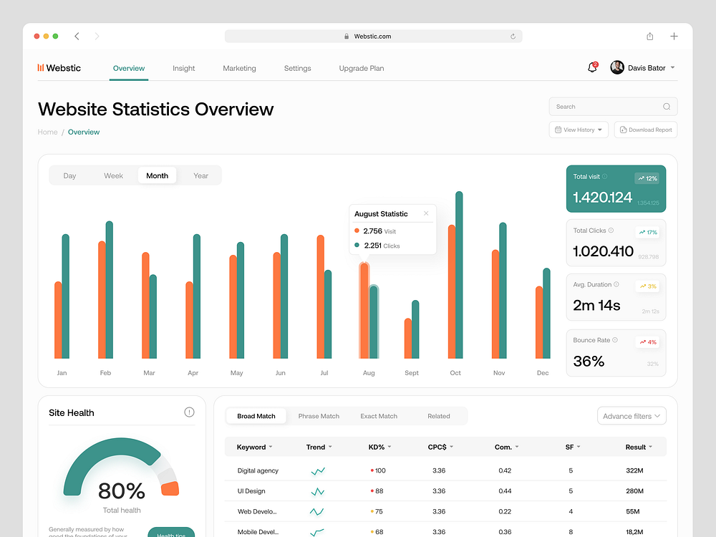The height and width of the screenshot is (537, 716).
Task: Select the Webstic logo icon
Action: click(41, 67)
